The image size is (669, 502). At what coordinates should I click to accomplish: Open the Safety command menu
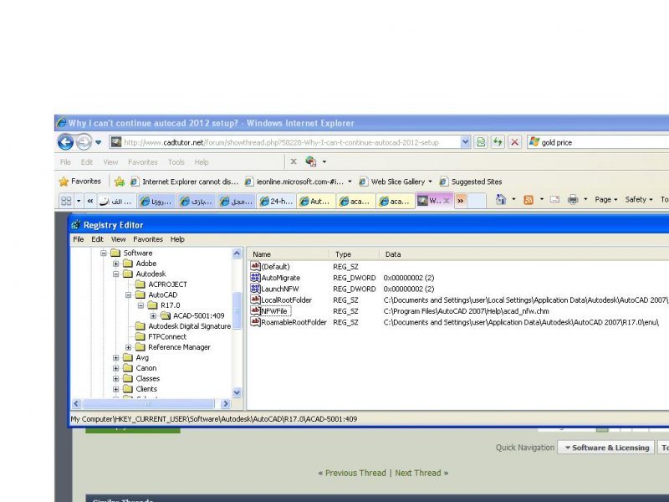click(x=639, y=199)
